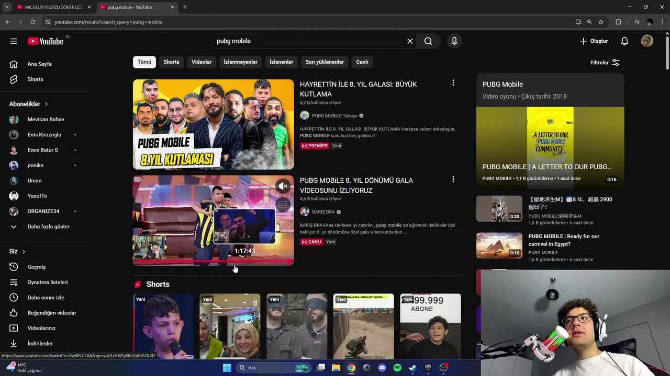Switch to MİCHELİN YILDIZLI browser tab
Image resolution: width=670 pixels, height=376 pixels.
53,7
